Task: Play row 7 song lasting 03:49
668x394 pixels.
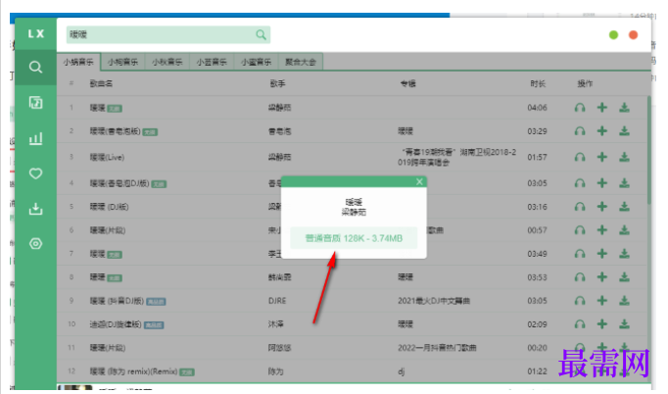Action: point(580,254)
